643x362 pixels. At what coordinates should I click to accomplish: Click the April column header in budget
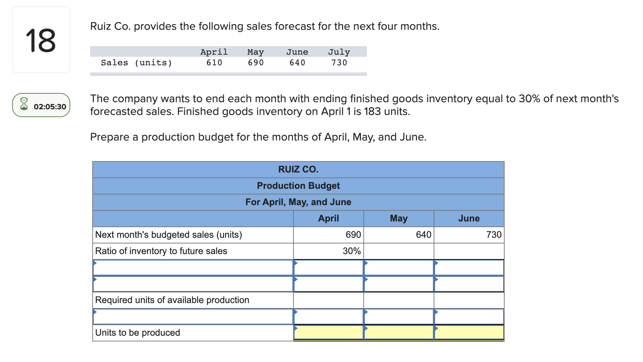click(x=329, y=219)
